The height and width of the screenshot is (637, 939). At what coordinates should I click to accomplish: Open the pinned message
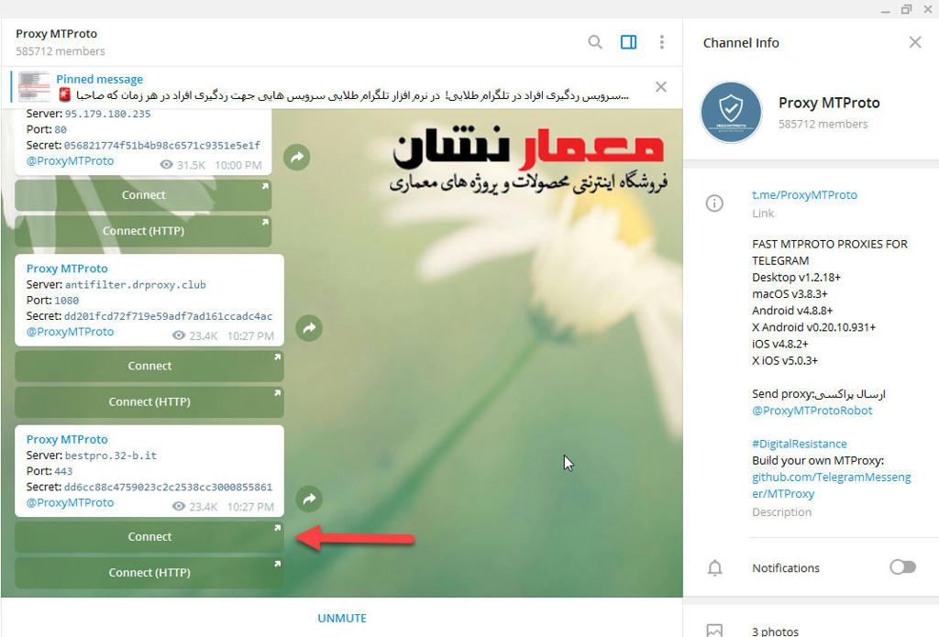click(343, 87)
